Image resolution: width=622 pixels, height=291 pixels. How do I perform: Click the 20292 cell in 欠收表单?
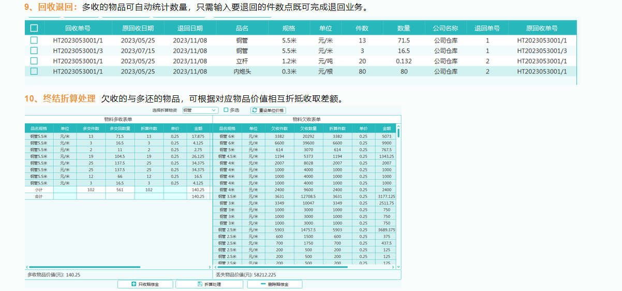point(308,136)
